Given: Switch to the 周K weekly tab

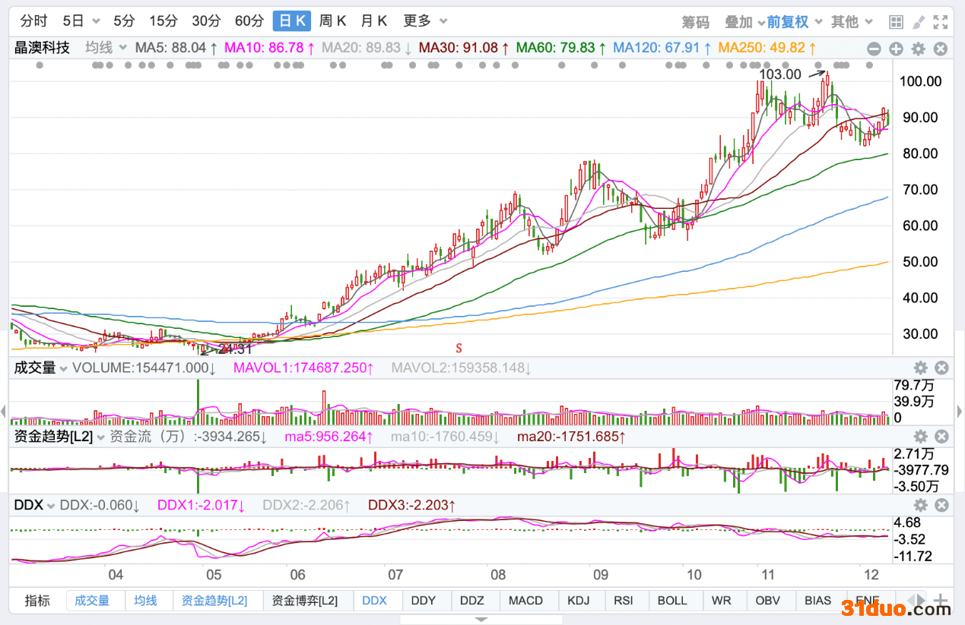Looking at the screenshot, I should tap(332, 21).
